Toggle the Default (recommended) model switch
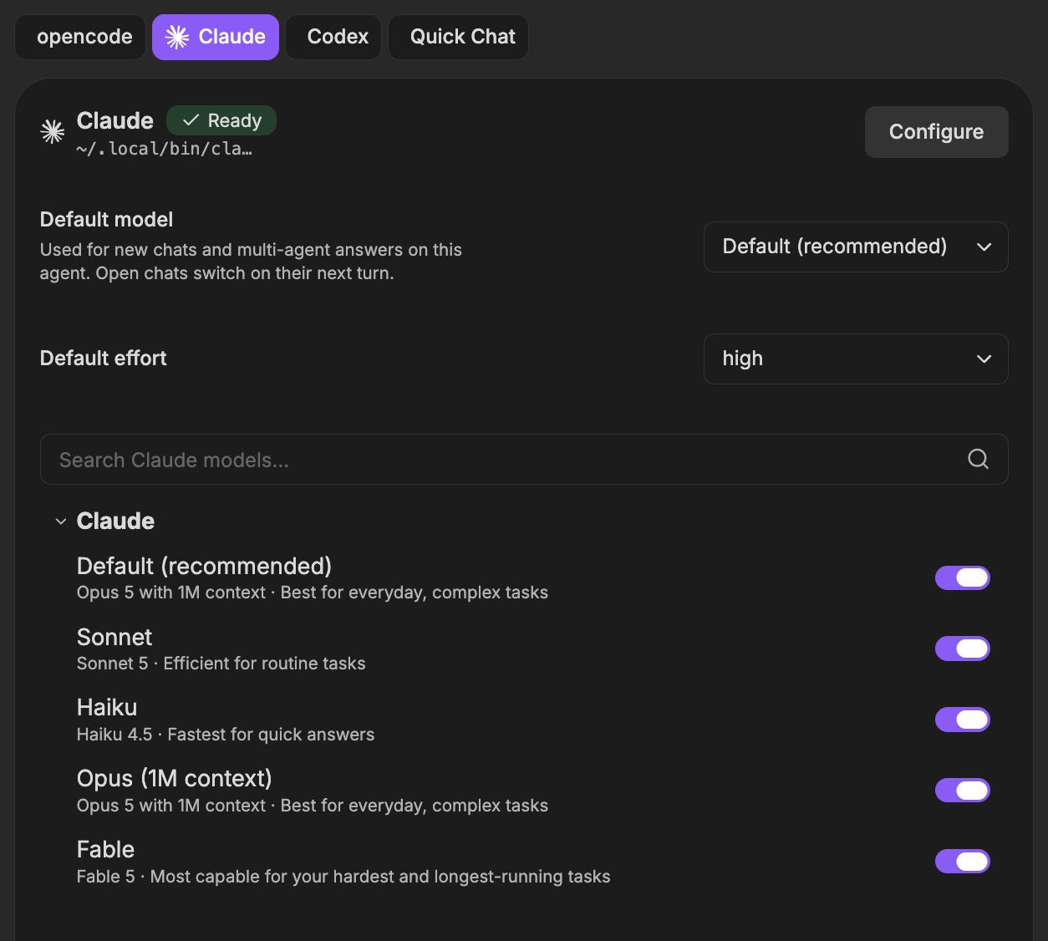This screenshot has height=941, width=1048. coord(962,577)
